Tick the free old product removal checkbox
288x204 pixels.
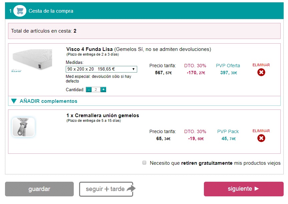point(145,163)
